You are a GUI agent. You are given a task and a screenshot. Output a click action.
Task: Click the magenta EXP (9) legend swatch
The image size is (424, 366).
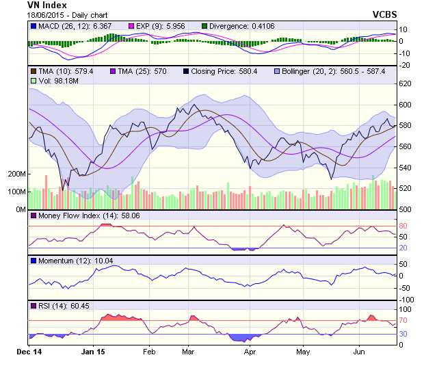[x=131, y=26]
